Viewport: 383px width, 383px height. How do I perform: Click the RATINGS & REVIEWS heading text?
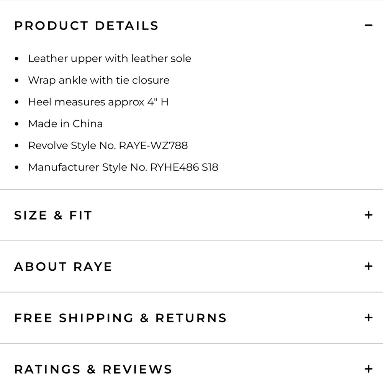click(x=93, y=369)
